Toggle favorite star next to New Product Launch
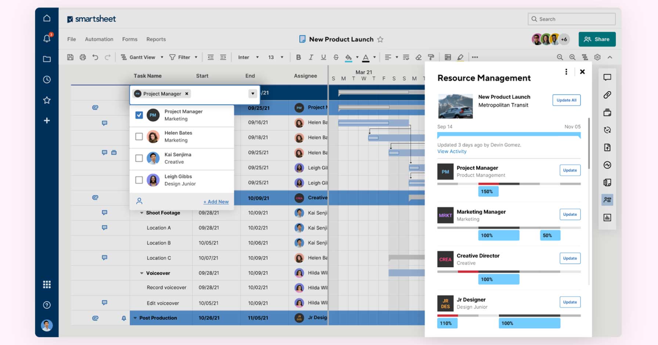This screenshot has height=345, width=658. (x=380, y=39)
